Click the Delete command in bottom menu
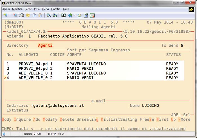This screenshot has width=197, height=138. click(67, 119)
